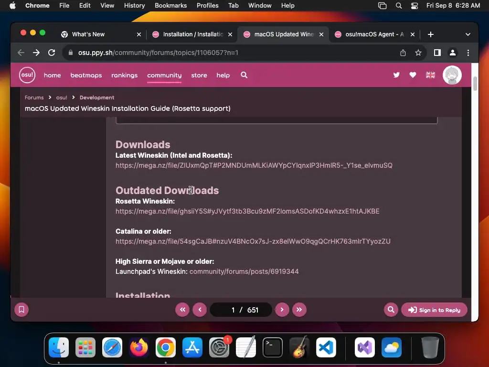Click the site lock icon
Screen dimensions: 489x367
point(71,53)
